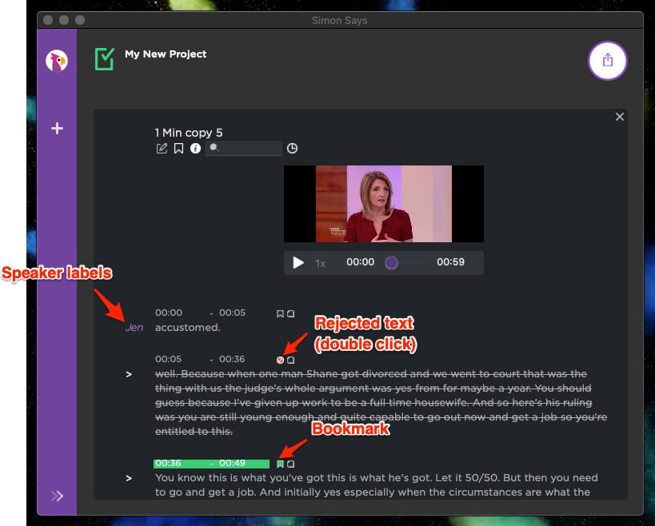Click the purple playback progress slider
The width and height of the screenshot is (655, 526).
click(x=391, y=263)
